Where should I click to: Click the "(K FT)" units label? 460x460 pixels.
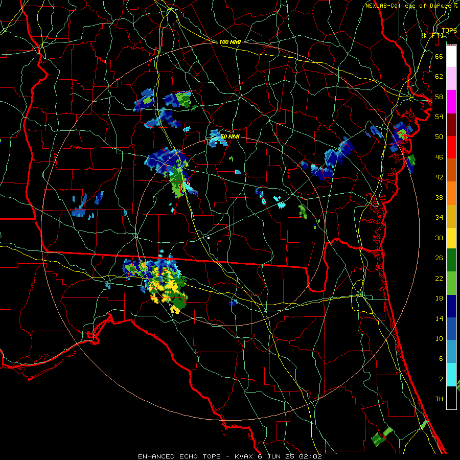(x=433, y=35)
